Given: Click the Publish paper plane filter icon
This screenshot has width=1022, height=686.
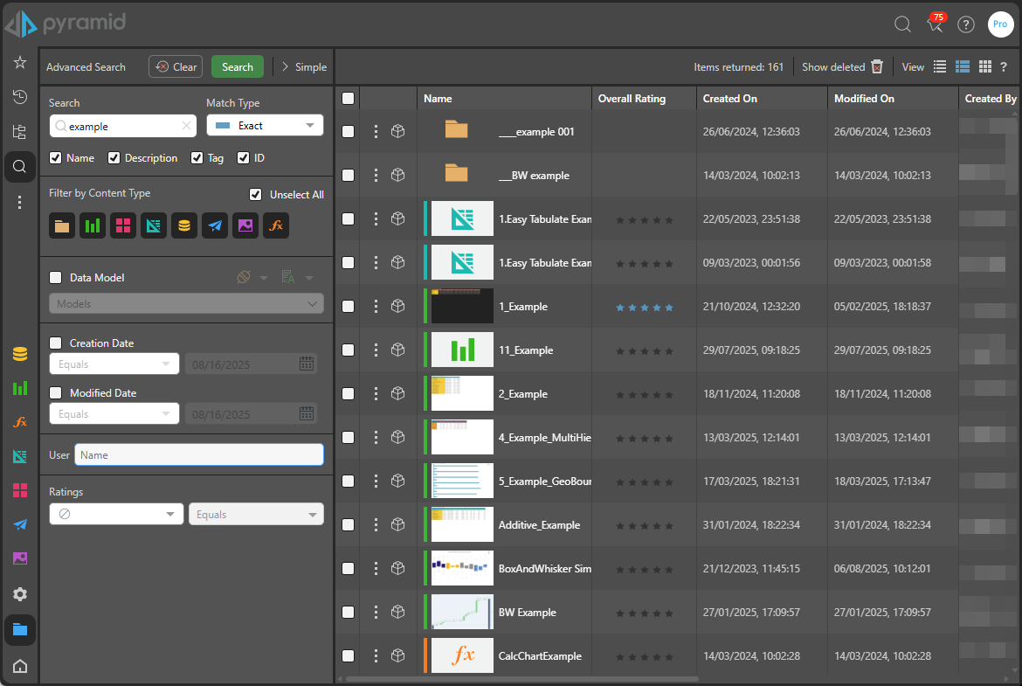Looking at the screenshot, I should click(215, 225).
